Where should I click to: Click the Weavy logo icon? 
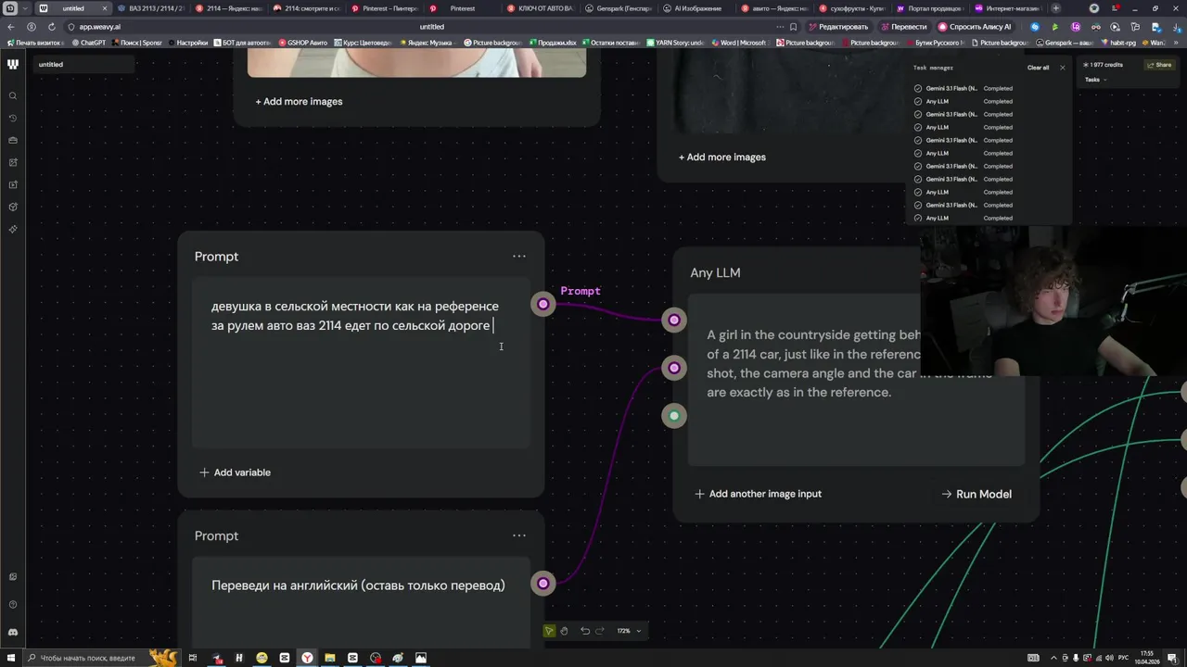pyautogui.click(x=13, y=64)
